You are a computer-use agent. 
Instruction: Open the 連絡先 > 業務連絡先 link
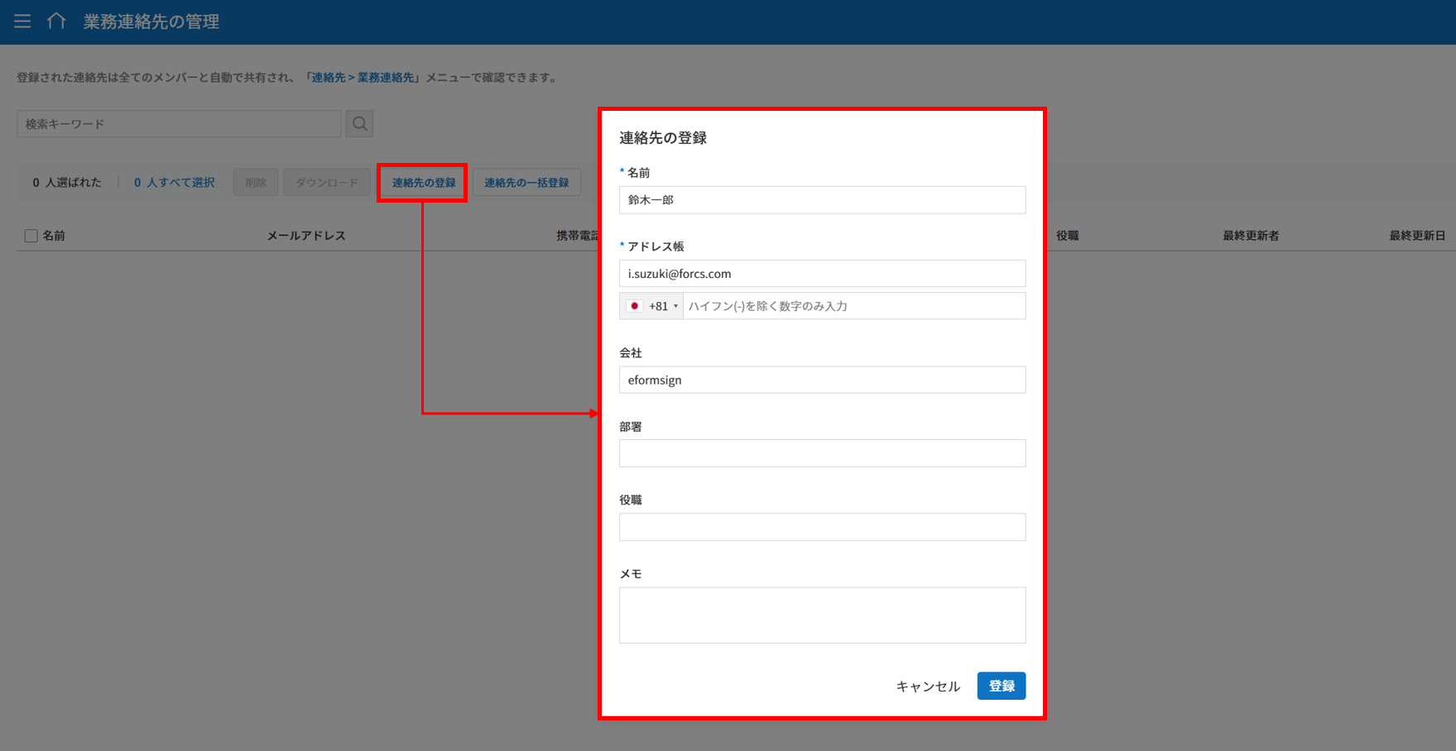[363, 78]
